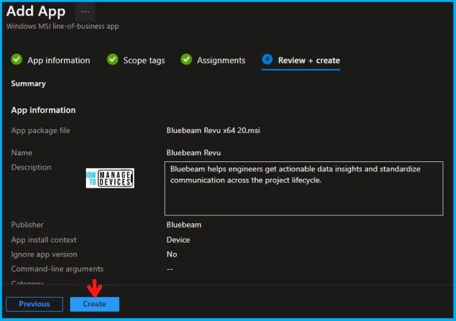
Task: Open the ellipsis menu beside Add App
Action: [85, 12]
